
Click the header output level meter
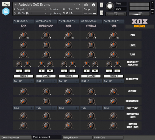click(139, 7)
